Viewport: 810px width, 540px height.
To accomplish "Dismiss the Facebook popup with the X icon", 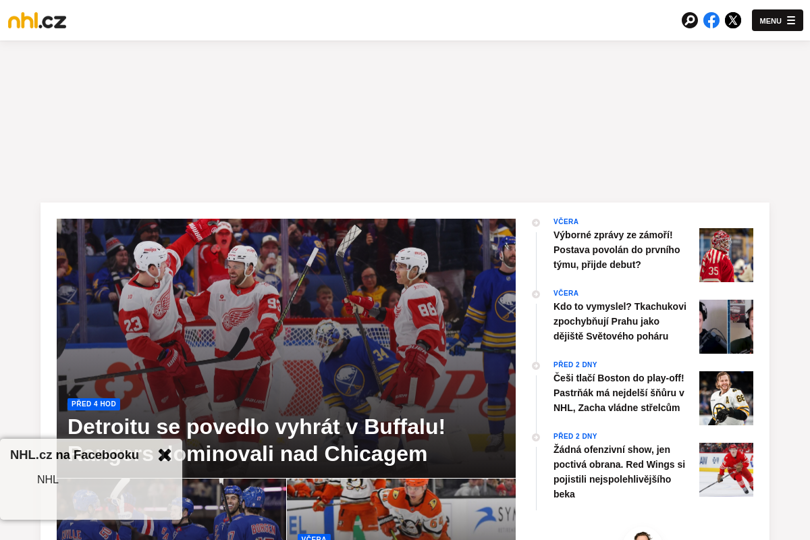I will (165, 455).
